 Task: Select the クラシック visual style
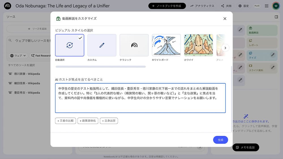[134, 45]
